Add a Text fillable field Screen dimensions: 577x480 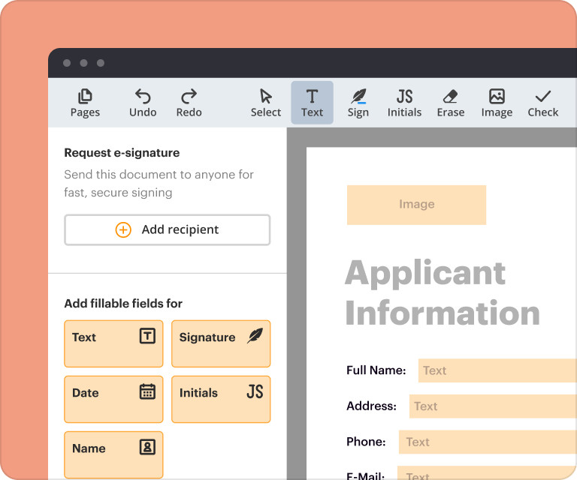point(113,343)
